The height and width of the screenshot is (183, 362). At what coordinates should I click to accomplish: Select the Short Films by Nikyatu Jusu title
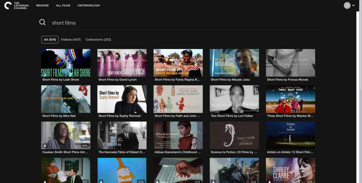pyautogui.click(x=230, y=80)
